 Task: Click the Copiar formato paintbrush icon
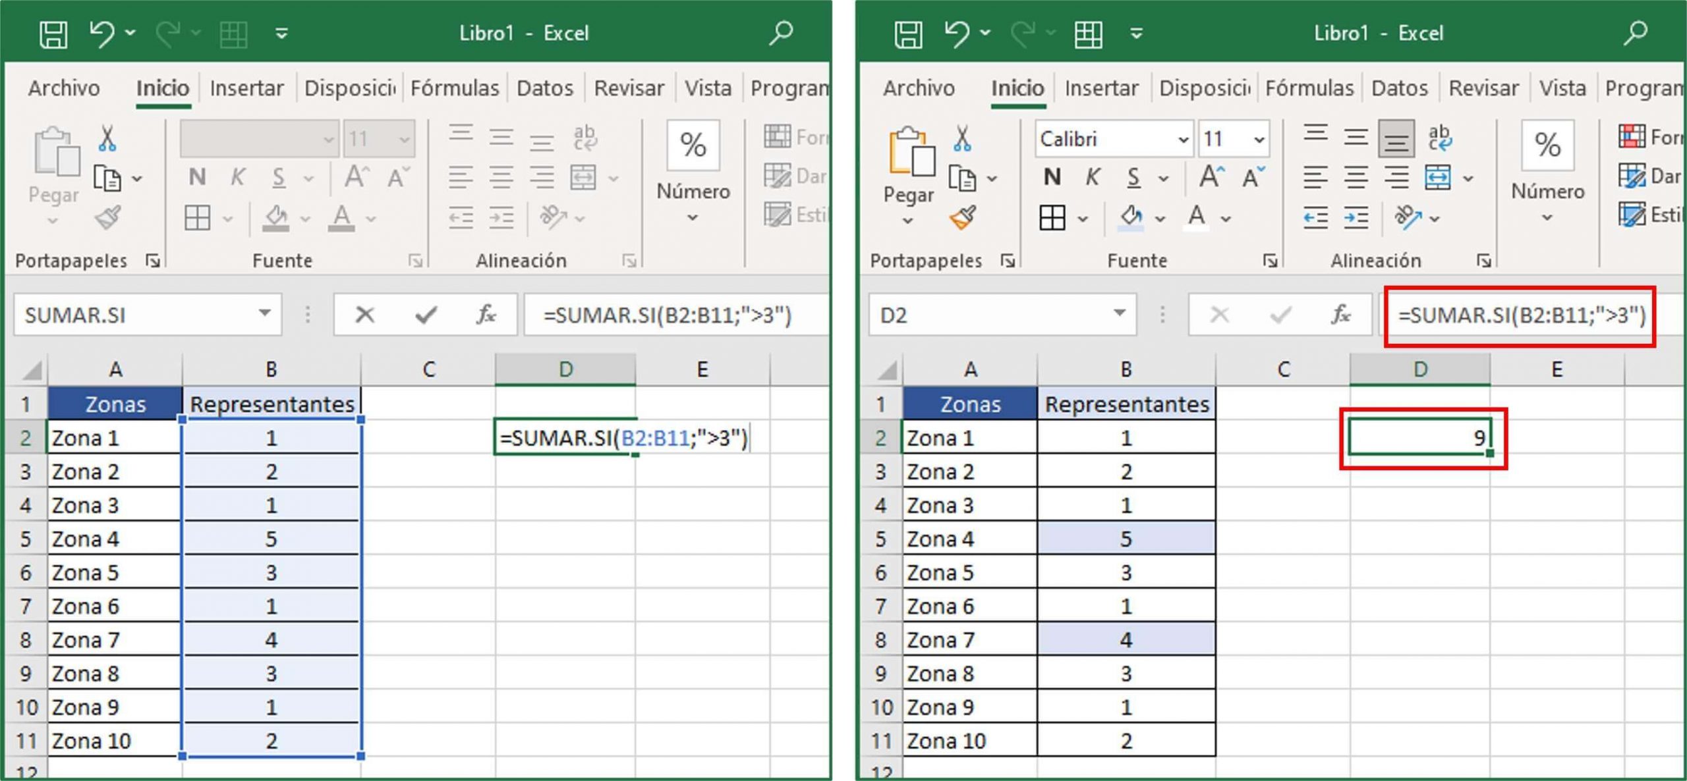(x=961, y=219)
